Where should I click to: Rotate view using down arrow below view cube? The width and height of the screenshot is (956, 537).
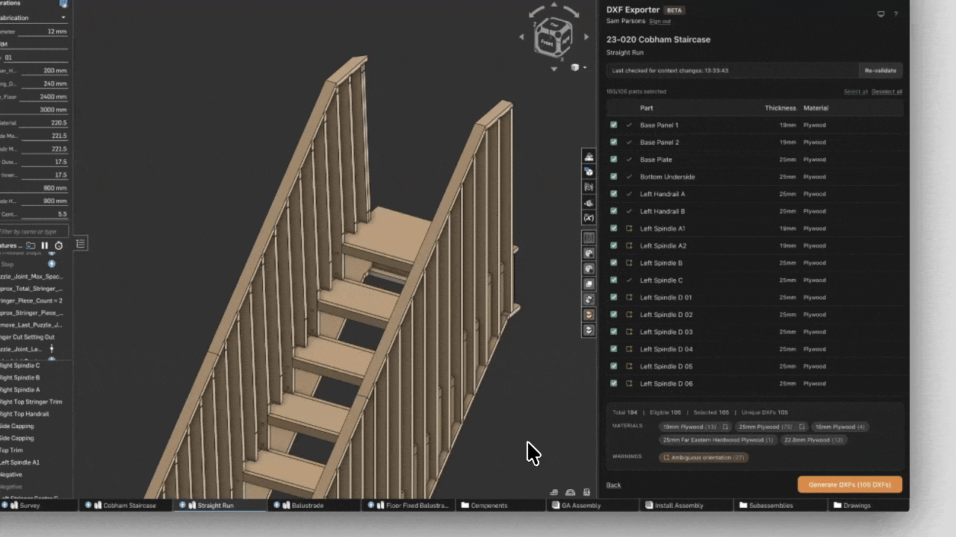(x=553, y=69)
